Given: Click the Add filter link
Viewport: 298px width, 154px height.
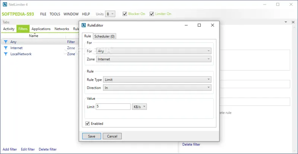Looking at the screenshot, I should 10,150.
